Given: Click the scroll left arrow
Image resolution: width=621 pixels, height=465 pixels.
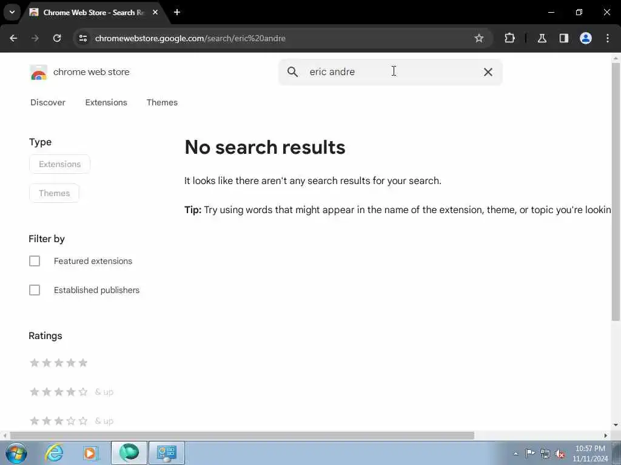Looking at the screenshot, I should [5, 435].
